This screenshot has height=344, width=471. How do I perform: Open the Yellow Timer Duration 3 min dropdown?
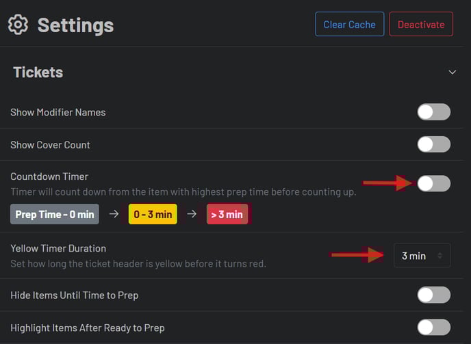(x=422, y=256)
